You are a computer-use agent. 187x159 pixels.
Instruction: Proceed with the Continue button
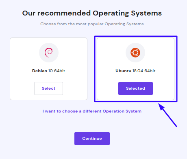pos(92,139)
